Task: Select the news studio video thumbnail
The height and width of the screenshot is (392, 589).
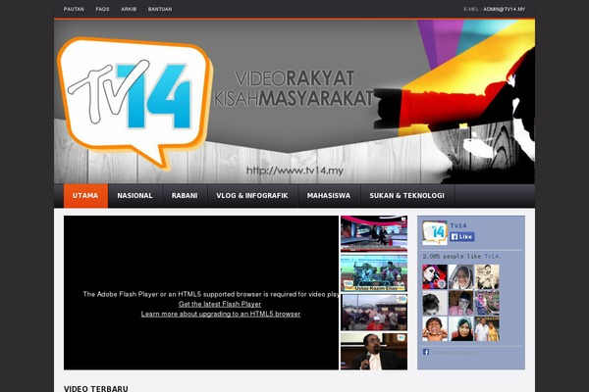Action: (x=374, y=233)
